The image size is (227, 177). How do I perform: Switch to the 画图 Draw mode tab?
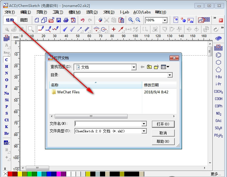click(24, 20)
